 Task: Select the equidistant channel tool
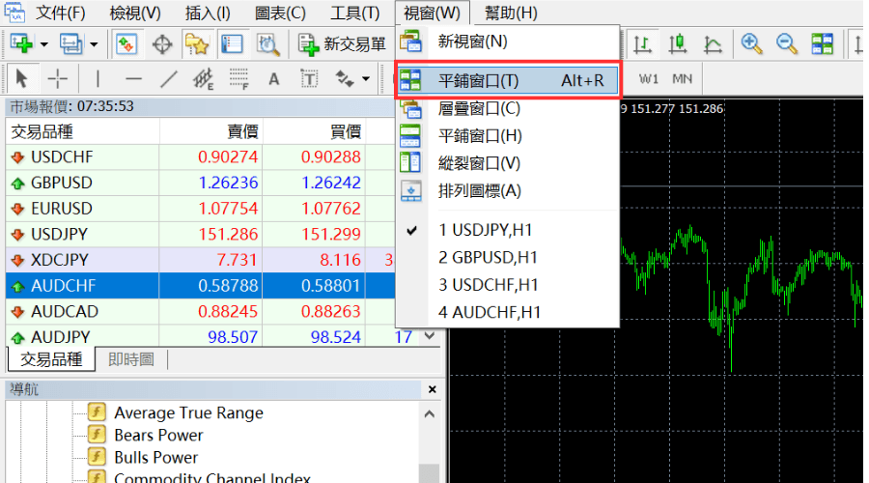tap(204, 79)
